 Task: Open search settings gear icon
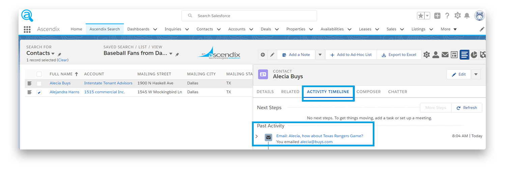(427, 55)
